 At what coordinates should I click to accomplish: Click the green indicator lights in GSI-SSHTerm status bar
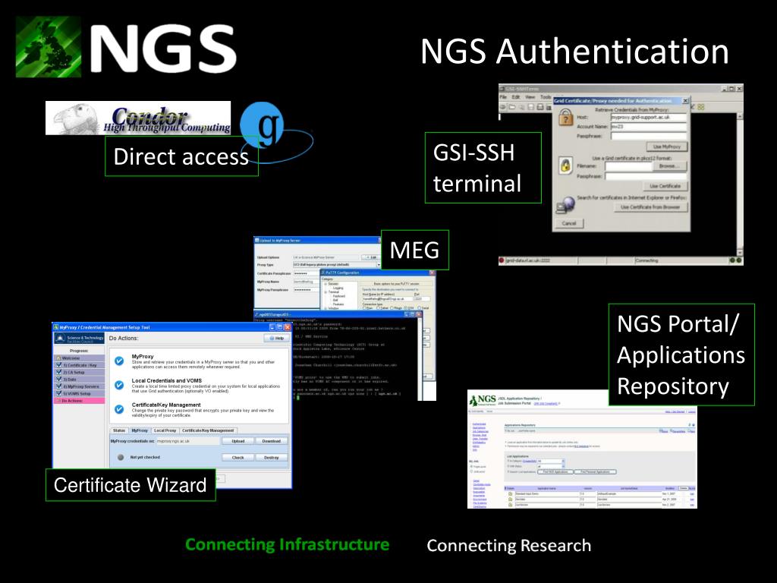click(735, 260)
